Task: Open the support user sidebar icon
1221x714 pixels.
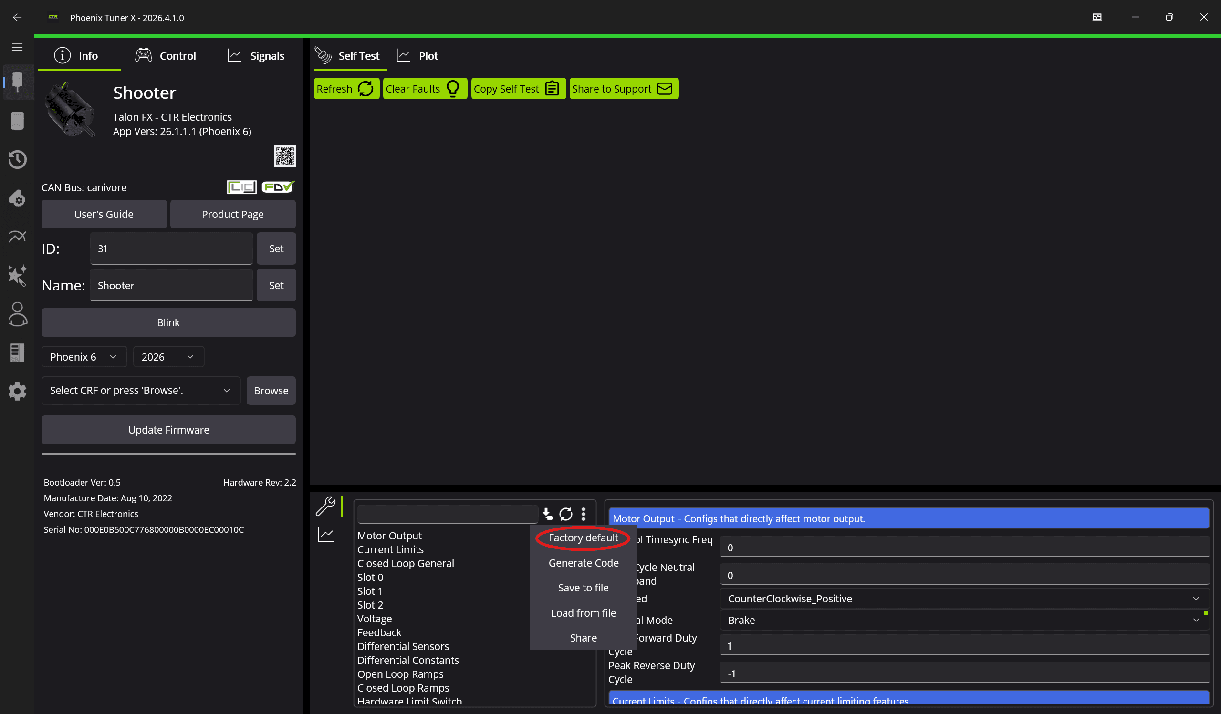Action: pos(18,314)
